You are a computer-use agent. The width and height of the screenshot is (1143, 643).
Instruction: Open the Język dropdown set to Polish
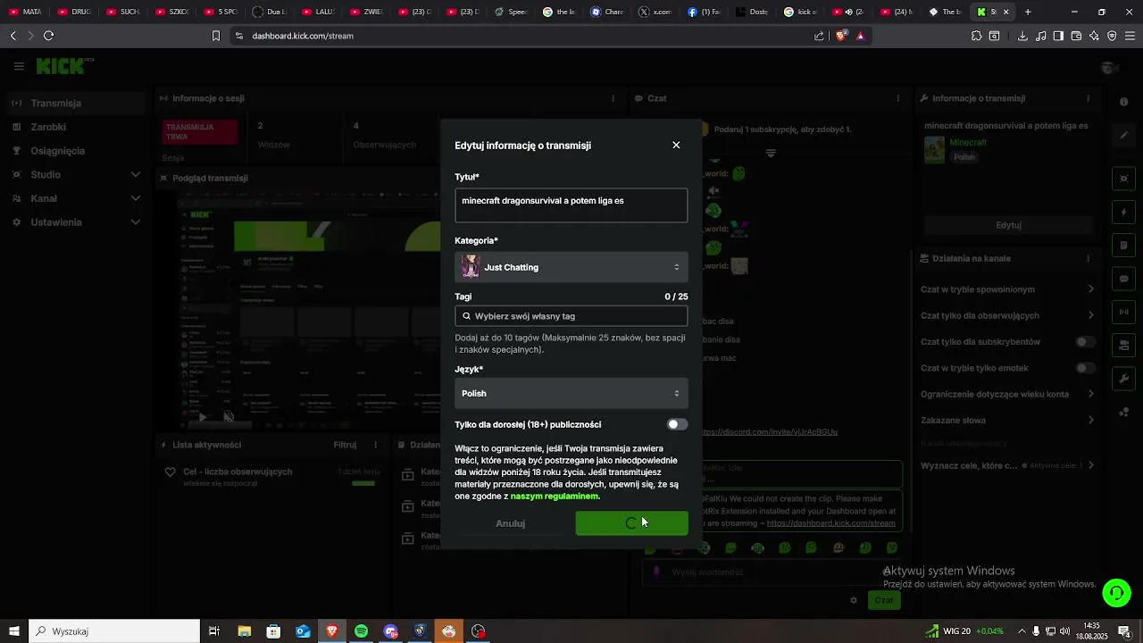[571, 393]
